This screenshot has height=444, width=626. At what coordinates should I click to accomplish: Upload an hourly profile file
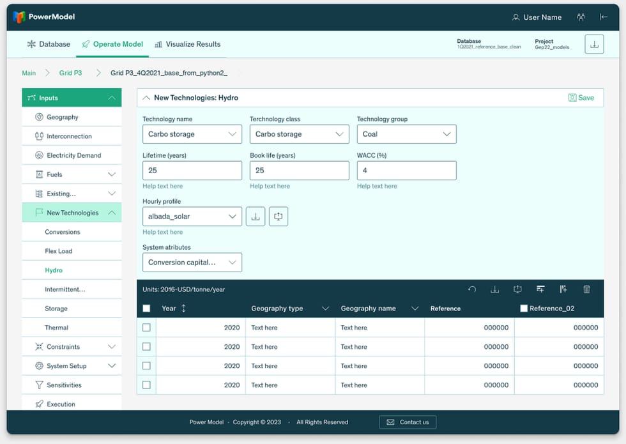(x=279, y=217)
